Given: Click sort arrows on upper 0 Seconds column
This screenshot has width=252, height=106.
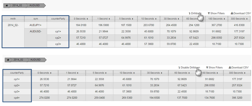Looking at the screenshot, I should 87,19.
